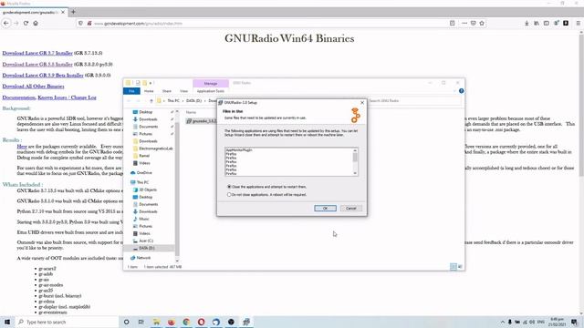Show hidden system tray icons
This screenshot has width=584, height=328.
coord(503,322)
